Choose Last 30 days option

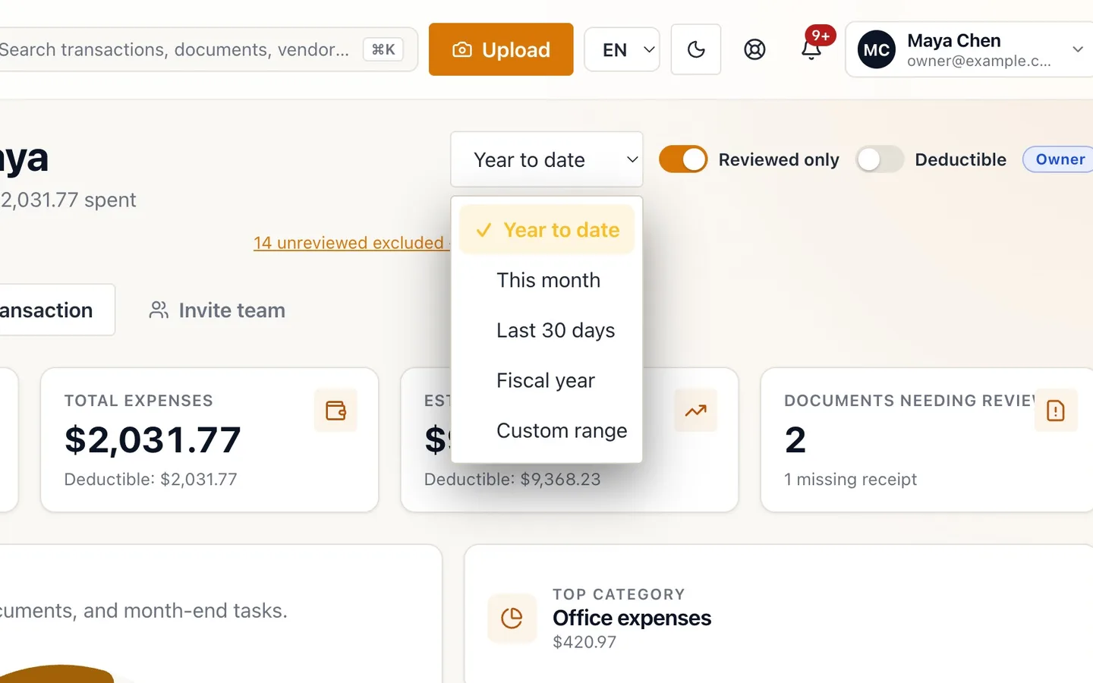click(x=546, y=330)
